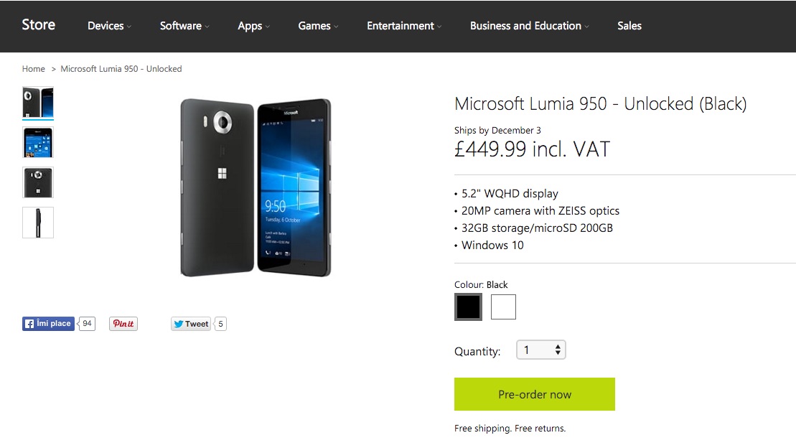The width and height of the screenshot is (796, 448).
Task: Select the front-screen phone thumbnail
Action: 38,142
